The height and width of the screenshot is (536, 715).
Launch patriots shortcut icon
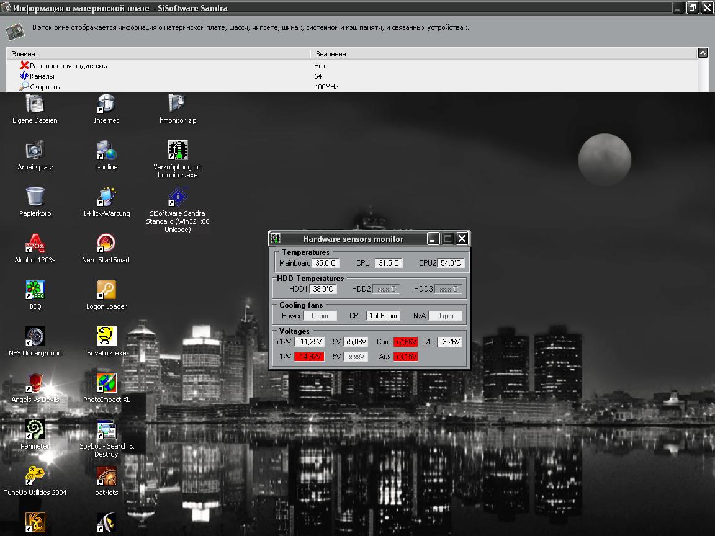(x=106, y=476)
